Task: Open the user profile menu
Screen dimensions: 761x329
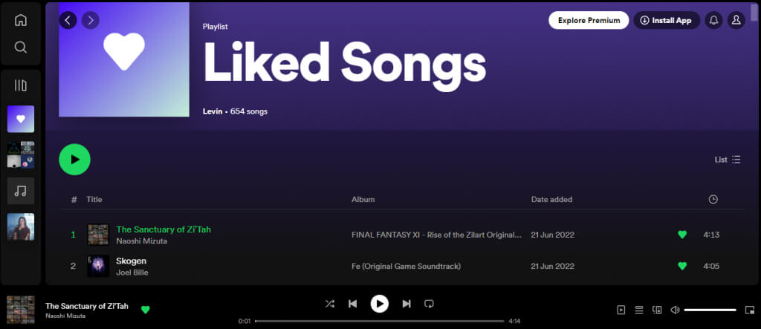Action: click(x=736, y=20)
